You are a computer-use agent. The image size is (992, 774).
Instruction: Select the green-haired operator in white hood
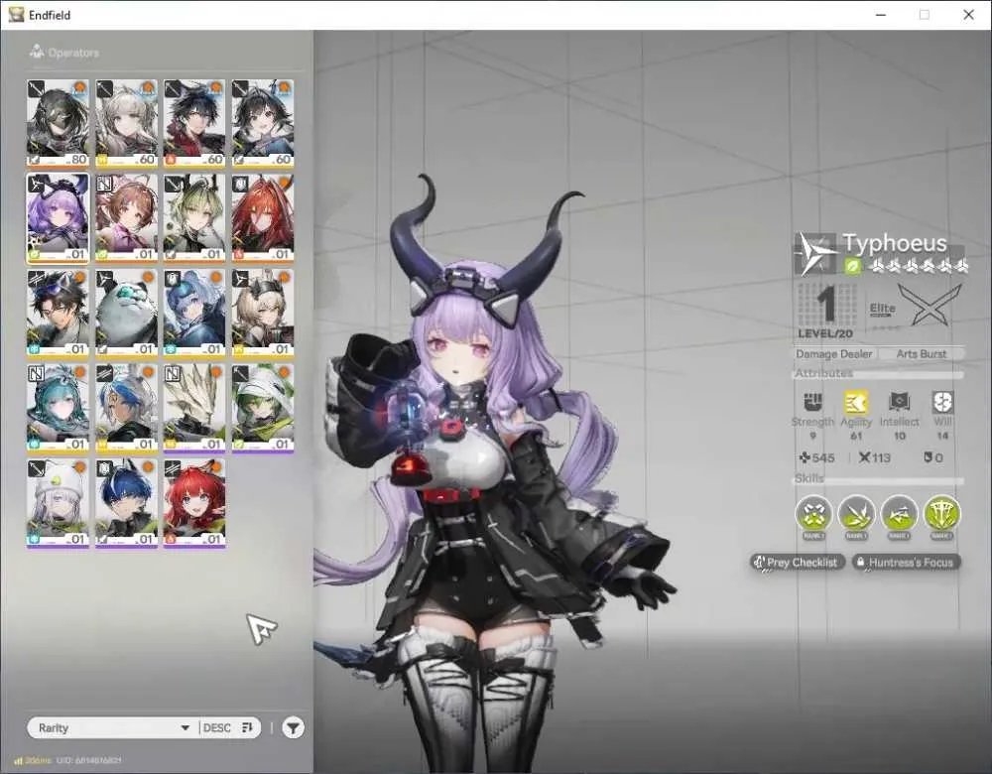(263, 408)
